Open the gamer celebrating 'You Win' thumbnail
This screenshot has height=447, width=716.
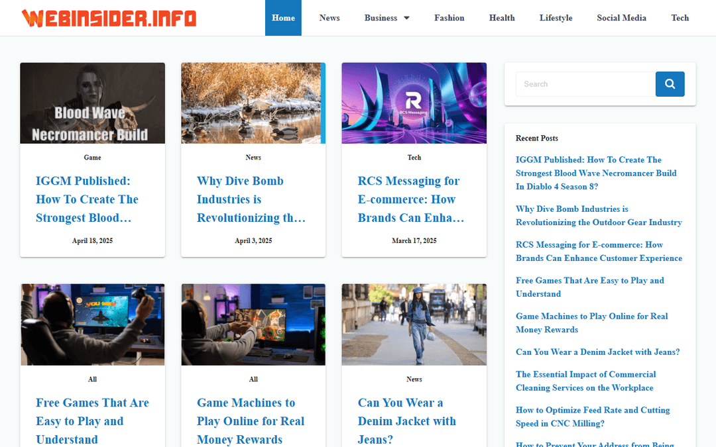92,324
